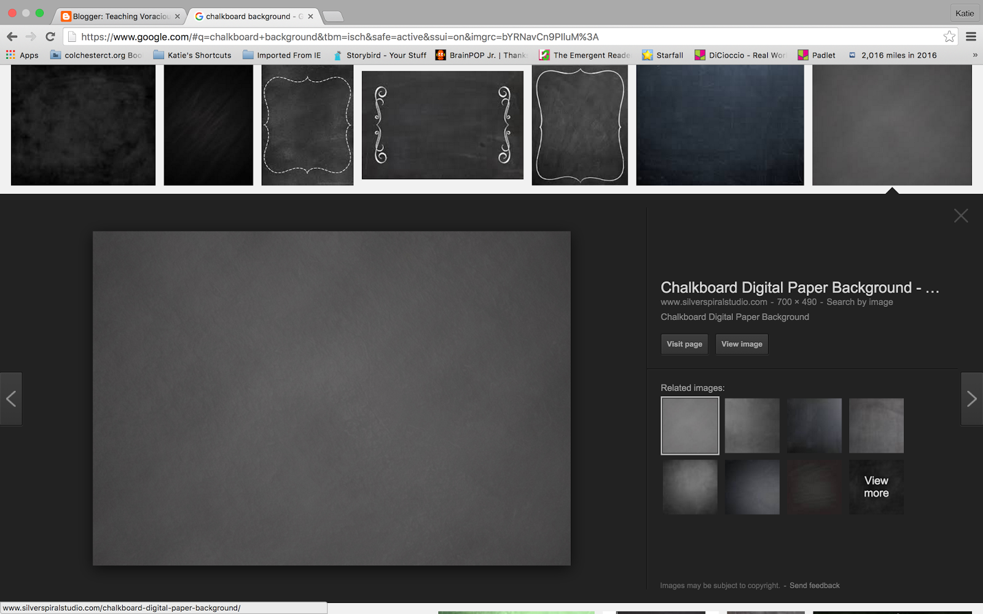Click the bookmark star in the address bar

coord(948,36)
